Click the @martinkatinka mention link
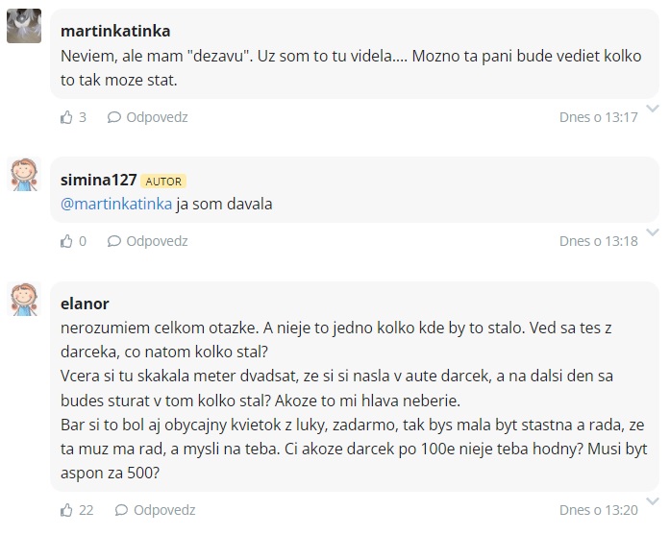The width and height of the screenshot is (670, 535). pos(116,204)
